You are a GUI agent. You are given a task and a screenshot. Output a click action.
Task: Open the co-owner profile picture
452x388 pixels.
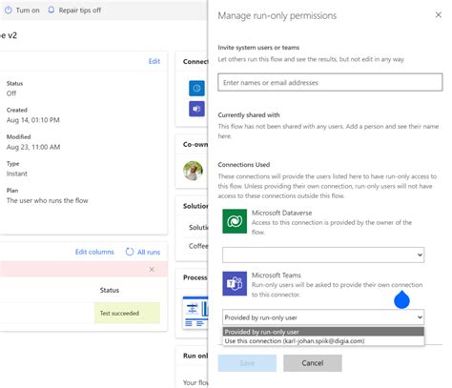point(193,171)
